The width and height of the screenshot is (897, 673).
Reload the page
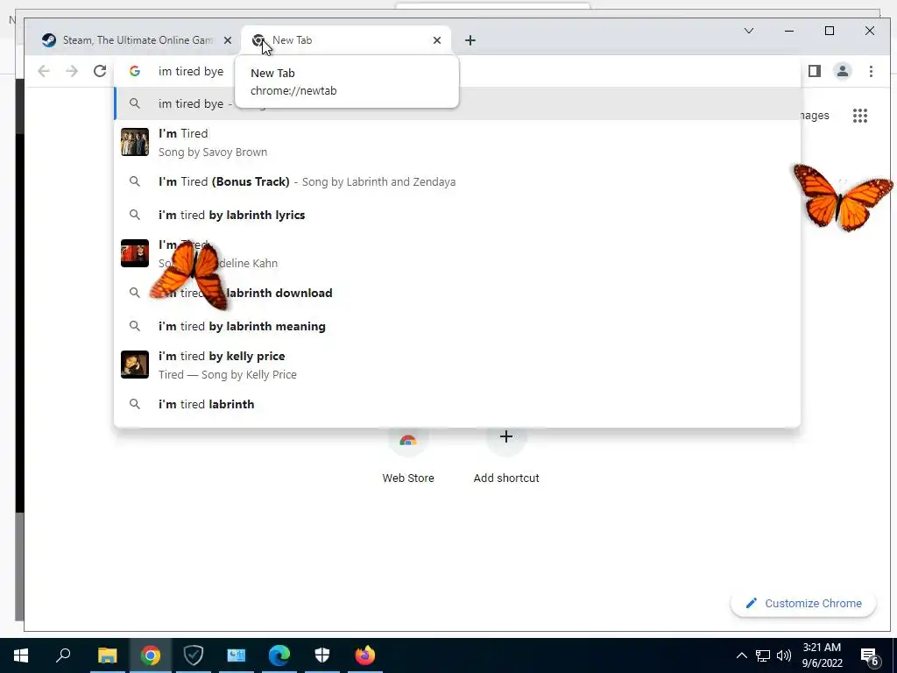point(100,71)
